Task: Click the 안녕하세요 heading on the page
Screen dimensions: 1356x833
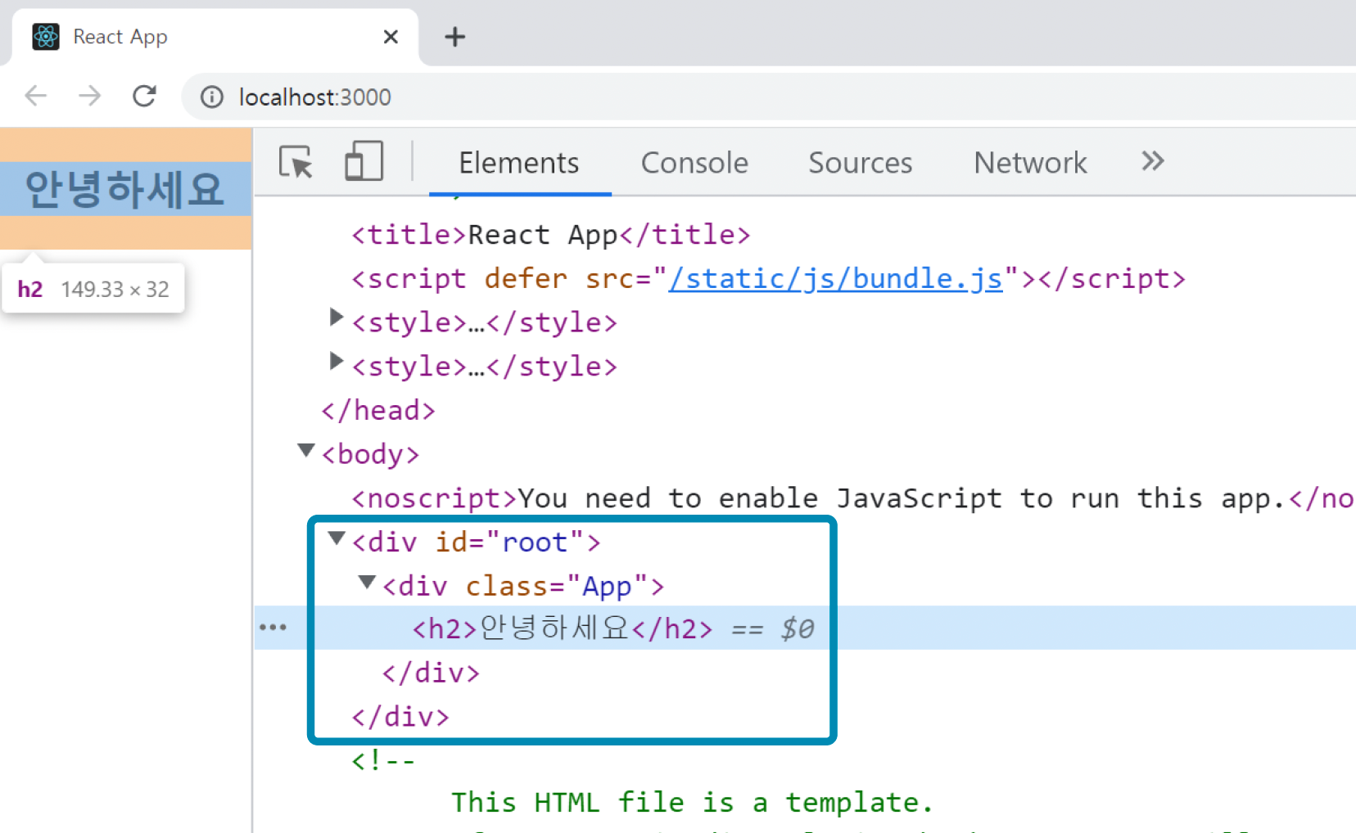Action: tap(124, 189)
